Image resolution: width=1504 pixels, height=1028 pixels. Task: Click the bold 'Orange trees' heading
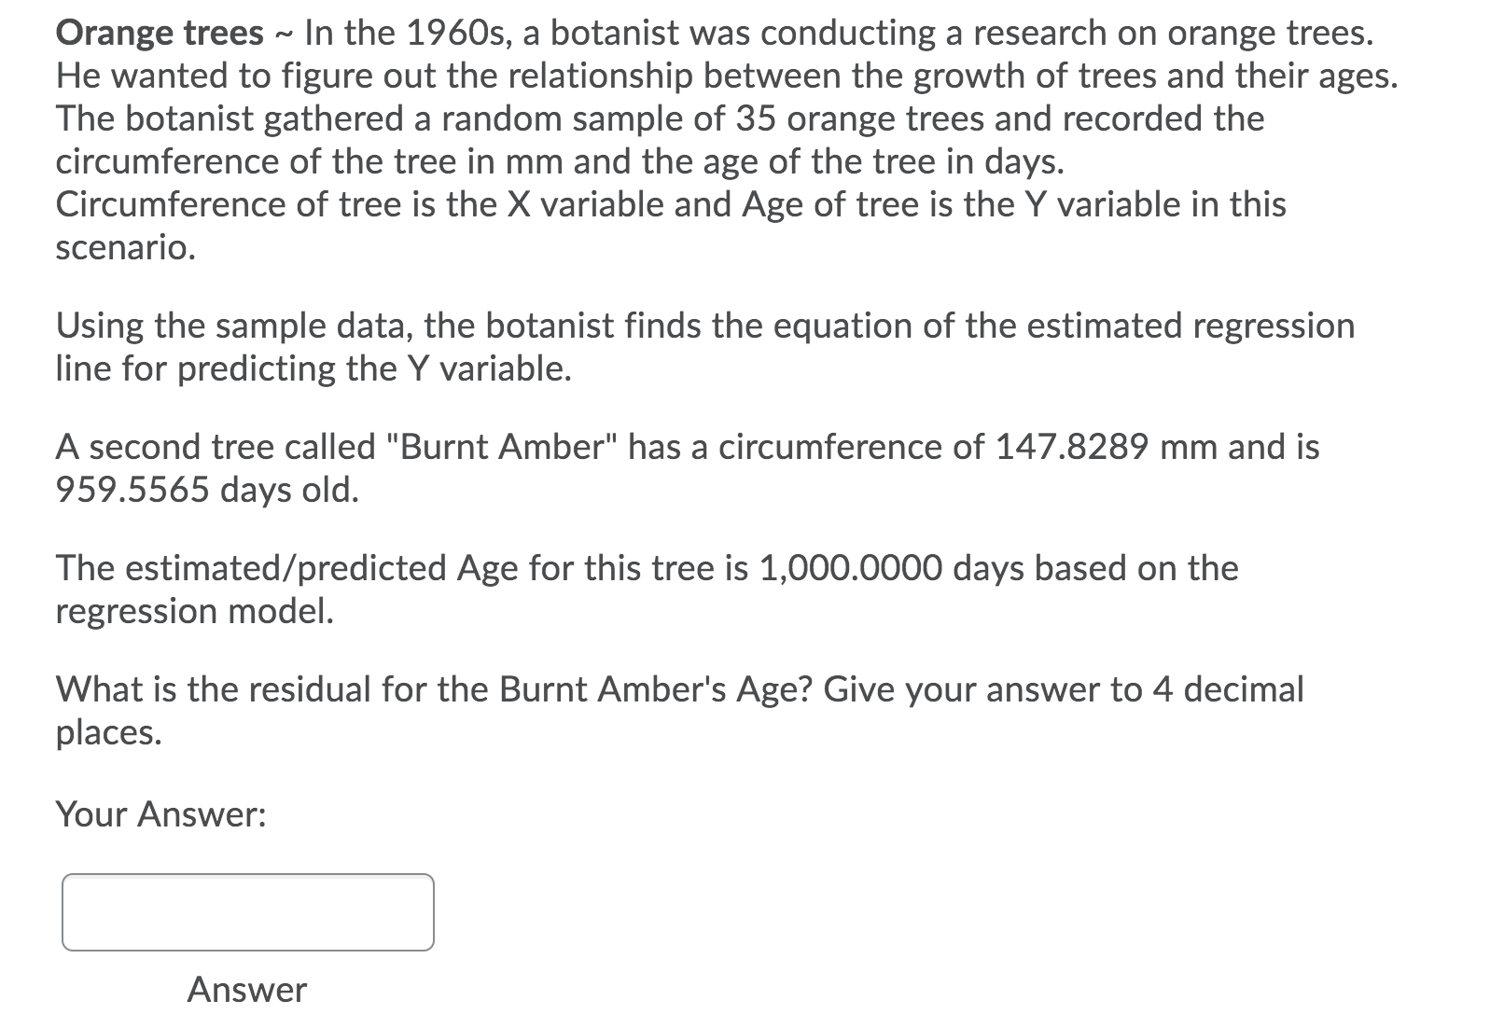pos(160,34)
